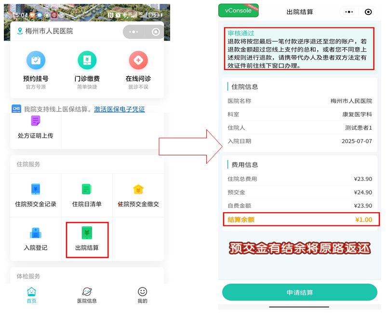
Task: Go to 我的 profile tab
Action: coord(142,295)
